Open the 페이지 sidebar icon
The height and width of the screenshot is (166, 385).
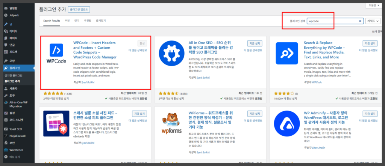tap(6, 38)
